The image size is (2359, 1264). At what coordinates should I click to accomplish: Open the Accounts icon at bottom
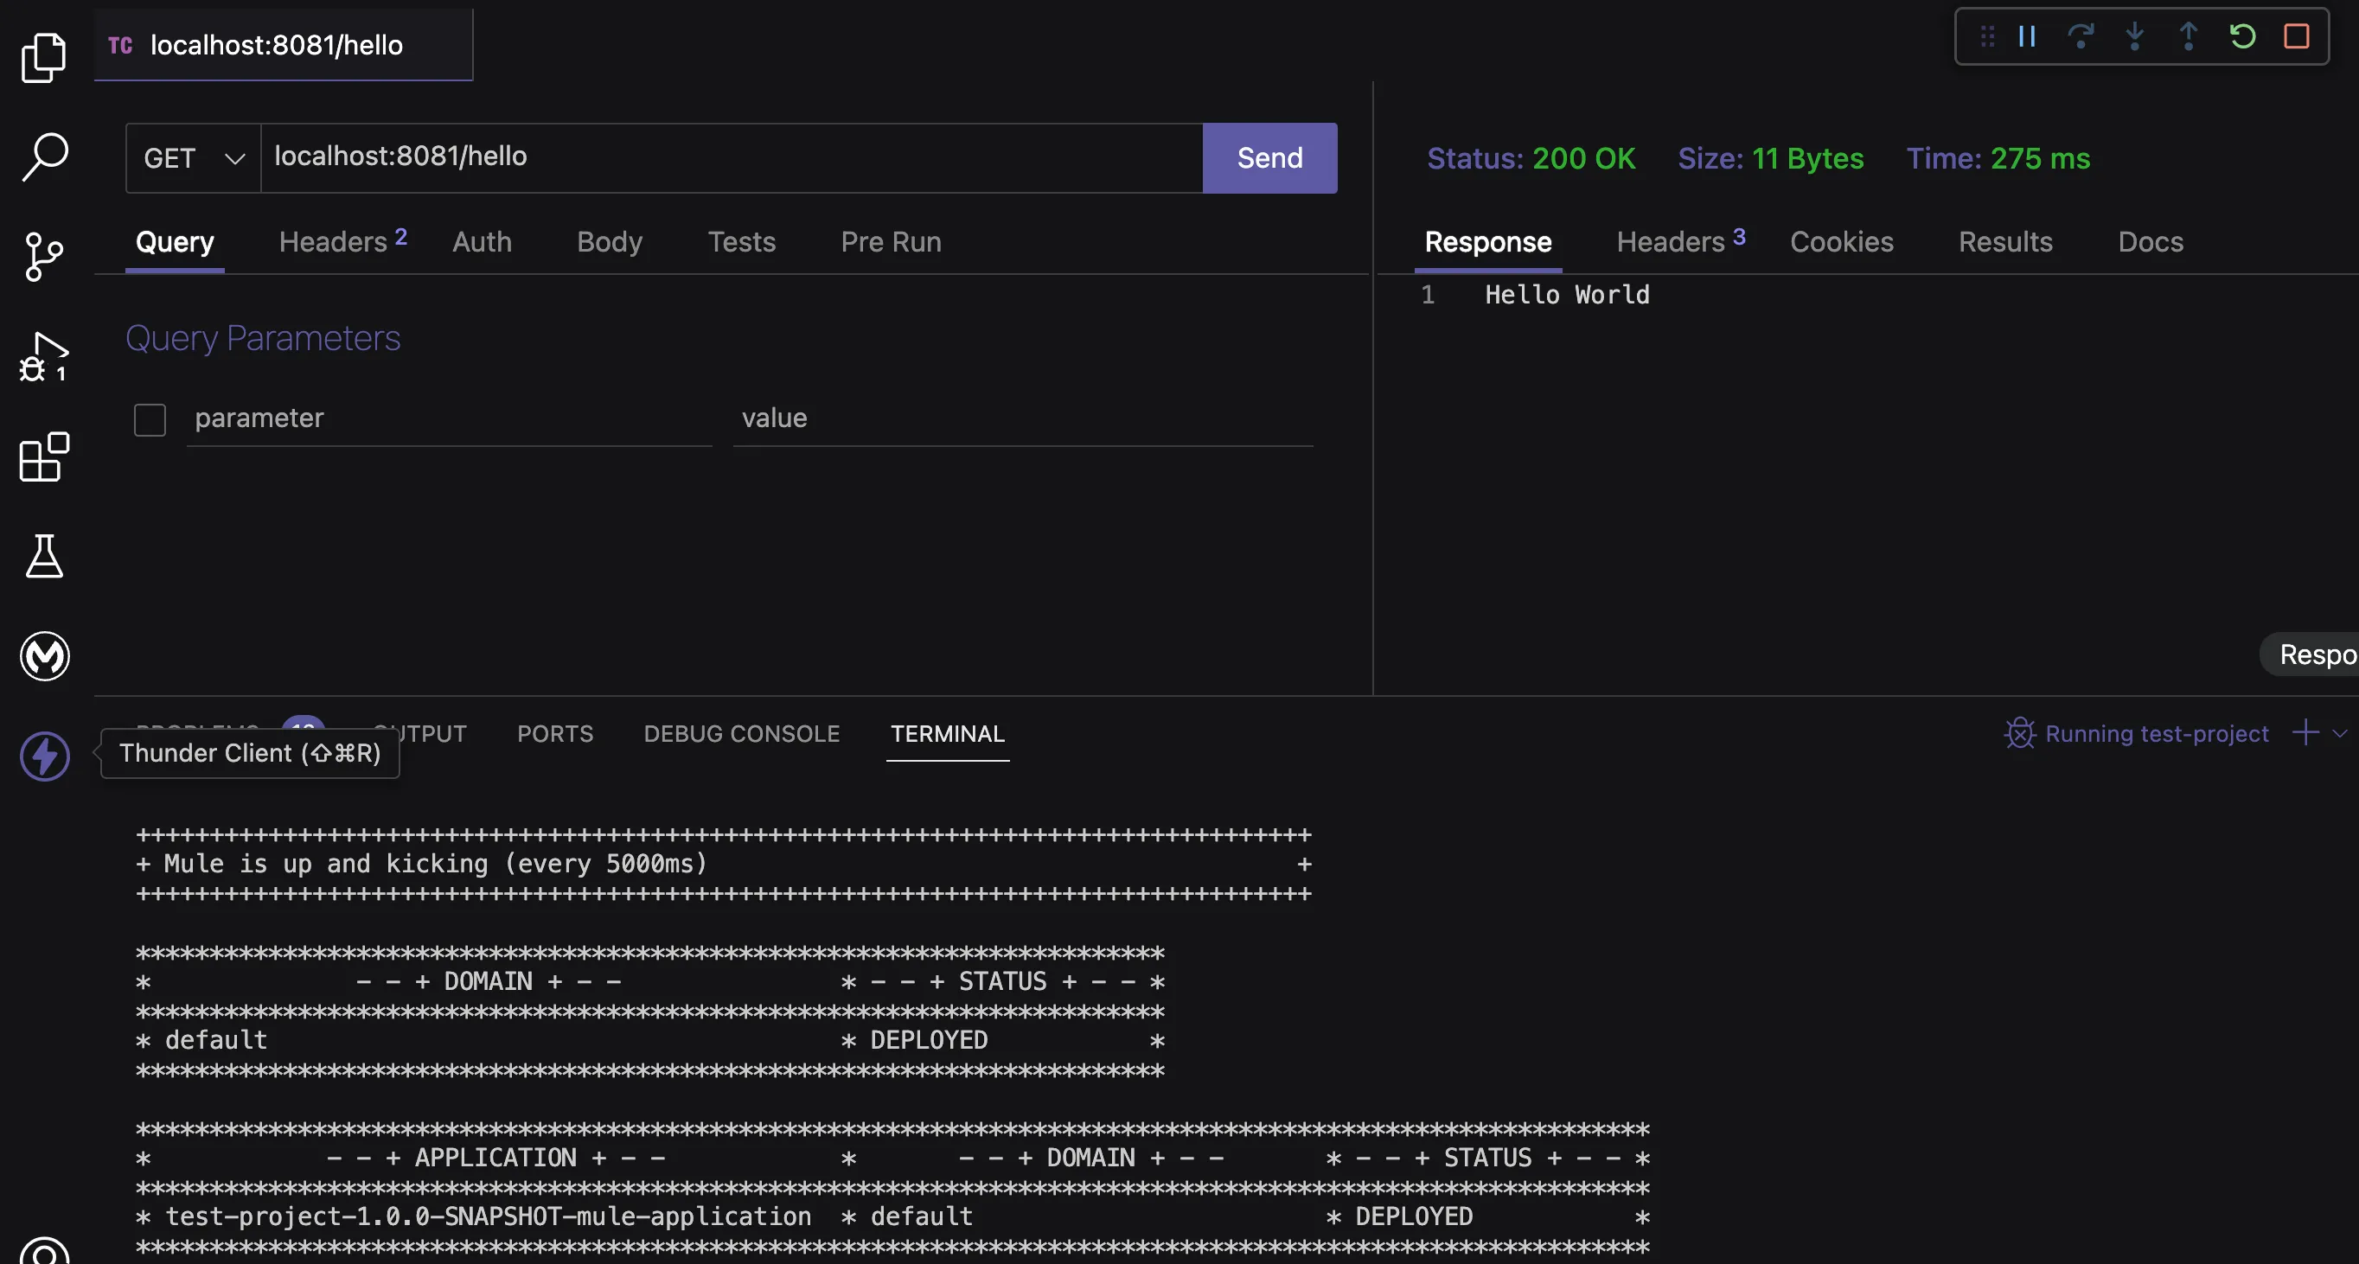44,1250
